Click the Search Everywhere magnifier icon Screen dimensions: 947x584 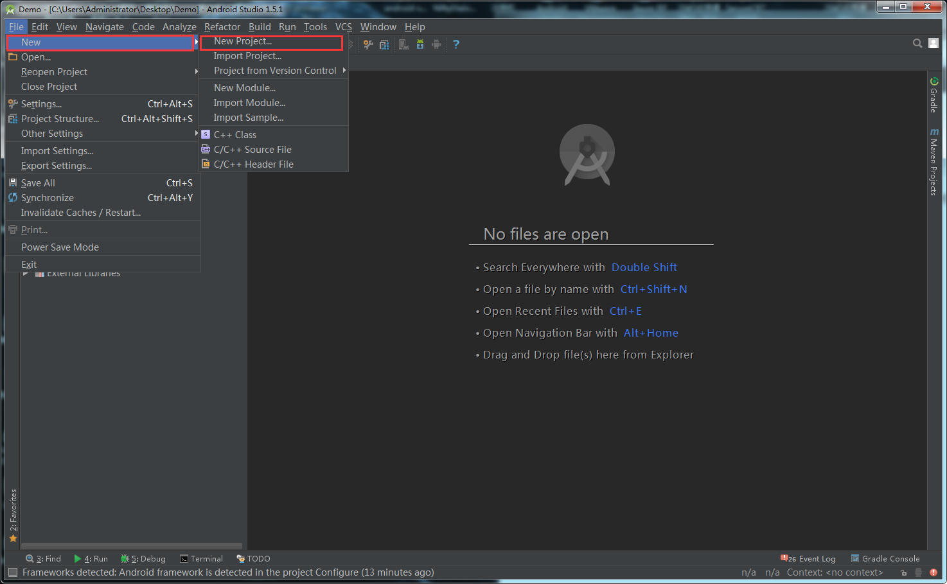point(917,43)
